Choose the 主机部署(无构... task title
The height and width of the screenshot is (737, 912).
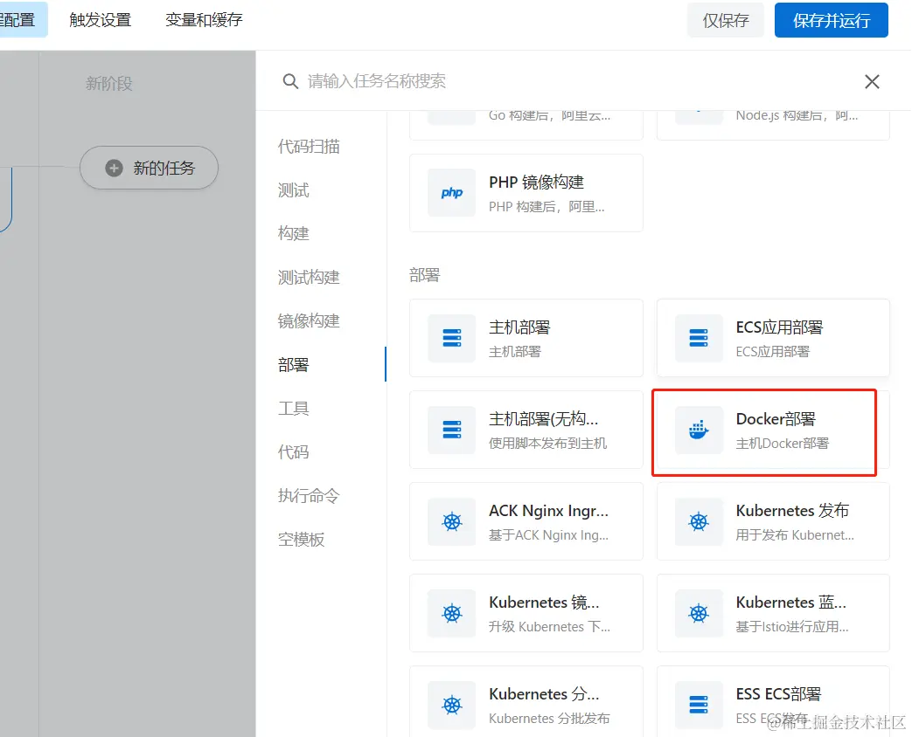click(x=543, y=419)
